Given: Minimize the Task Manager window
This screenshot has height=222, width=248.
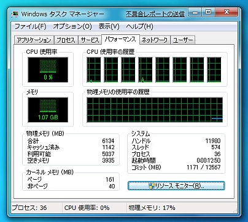Looking at the screenshot, I should (195, 12).
